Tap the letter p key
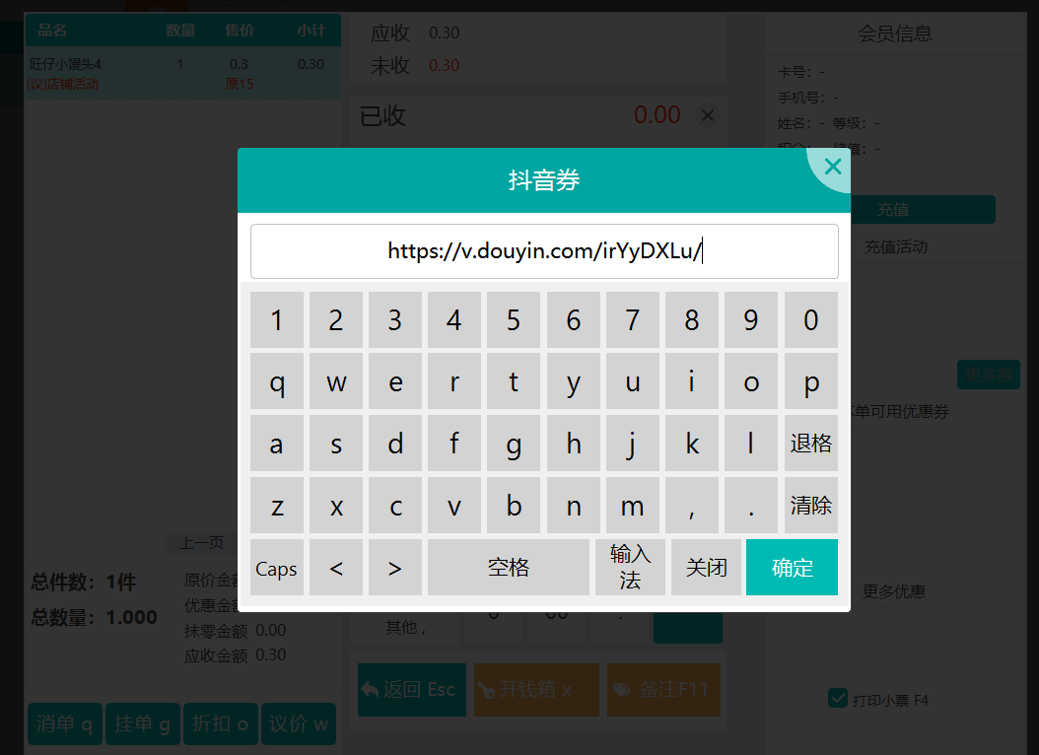Image resolution: width=1039 pixels, height=755 pixels. pyautogui.click(x=811, y=380)
